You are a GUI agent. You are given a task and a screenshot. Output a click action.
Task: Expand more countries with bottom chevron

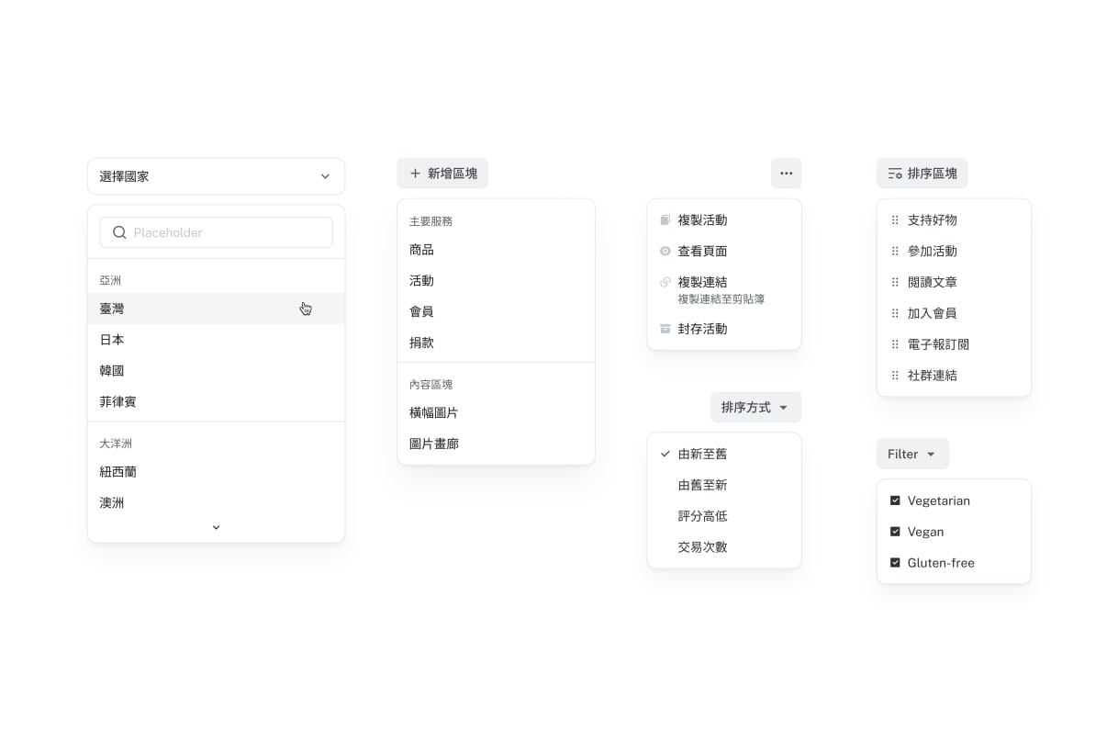(217, 527)
